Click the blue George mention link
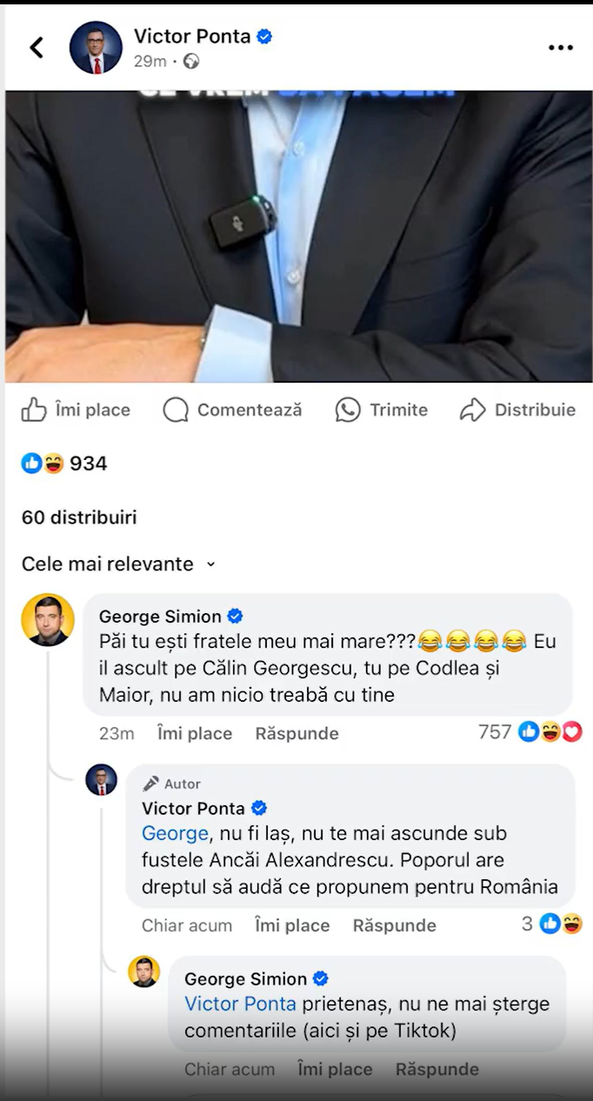The height and width of the screenshot is (1101, 593). [175, 833]
